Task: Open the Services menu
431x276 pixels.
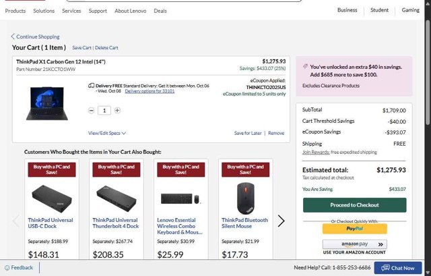Action: 71,11
